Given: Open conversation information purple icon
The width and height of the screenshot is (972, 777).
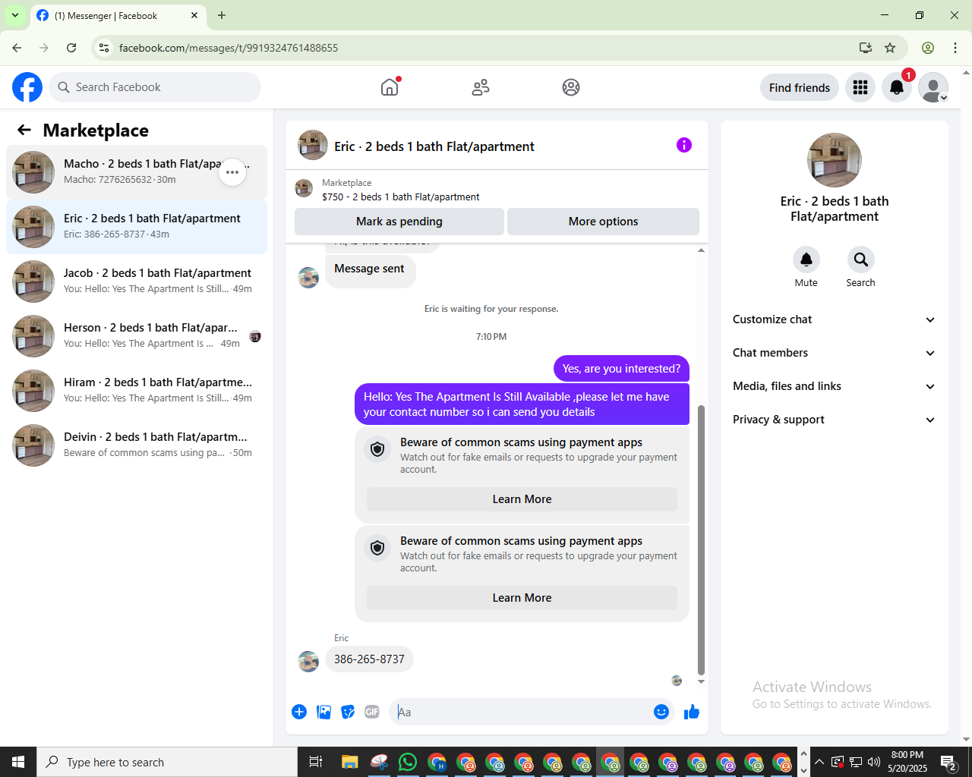Looking at the screenshot, I should click(x=684, y=145).
